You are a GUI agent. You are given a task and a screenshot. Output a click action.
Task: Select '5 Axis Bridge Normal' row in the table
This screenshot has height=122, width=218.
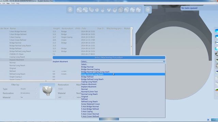pyautogui.click(x=65, y=32)
